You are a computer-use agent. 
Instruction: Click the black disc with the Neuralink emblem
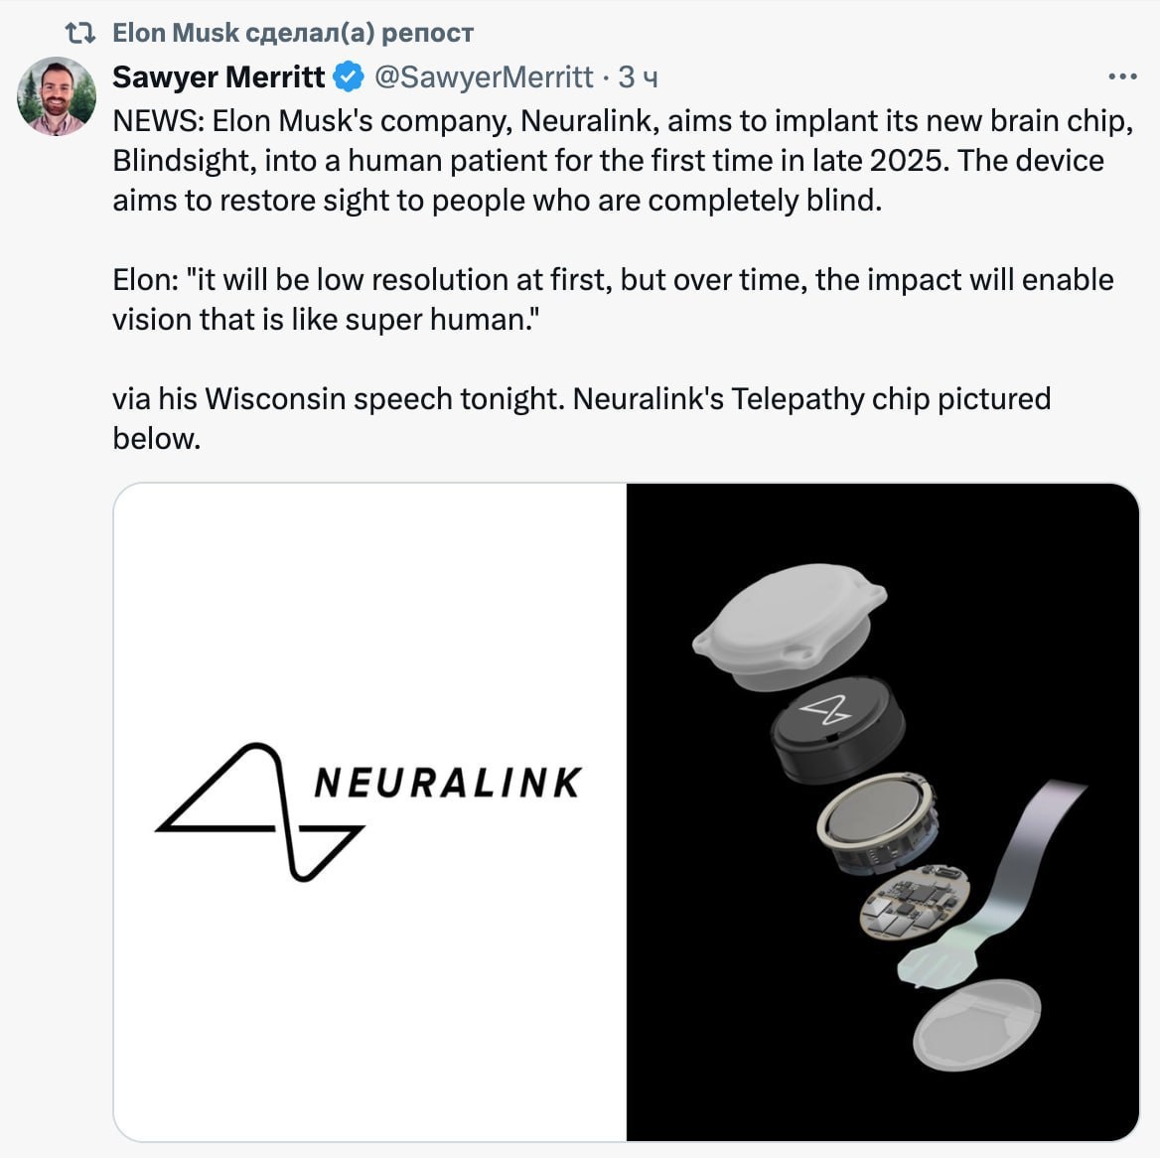coord(837,729)
